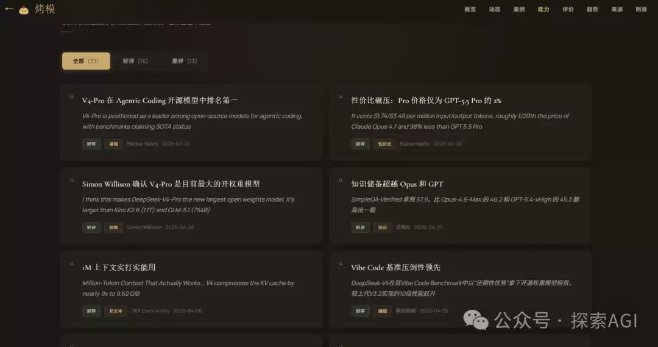
Task: Click 好评 tag on Hacker News card
Action: (91, 144)
